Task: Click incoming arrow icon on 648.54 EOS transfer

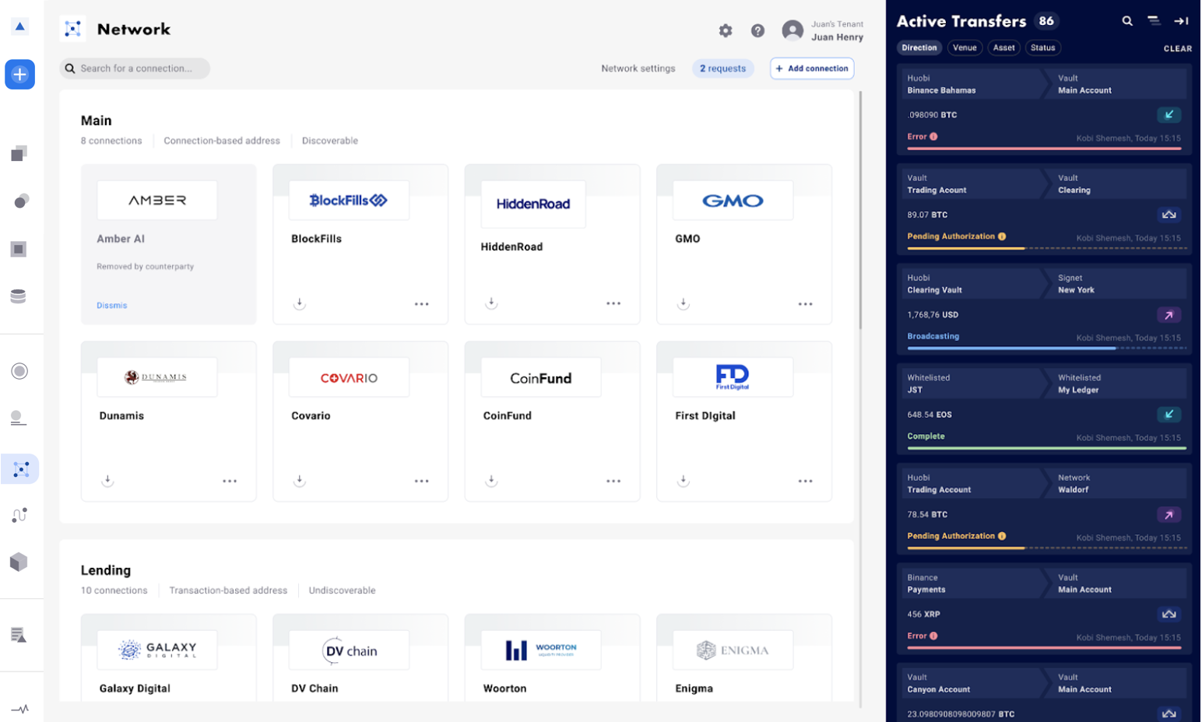Action: click(1169, 415)
